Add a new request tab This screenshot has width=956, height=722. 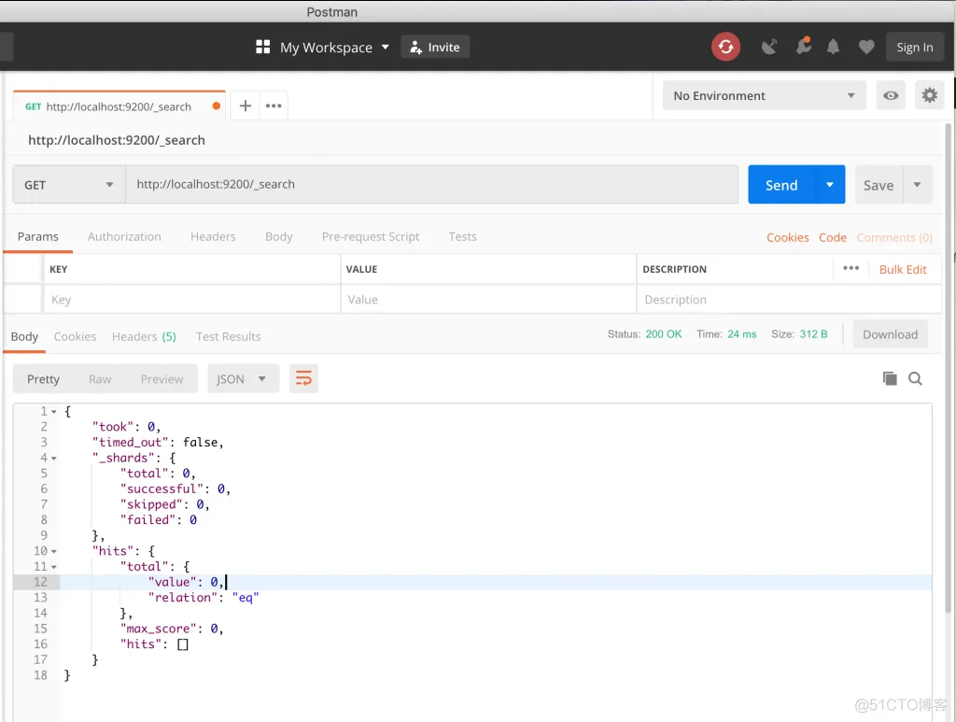[x=245, y=106]
